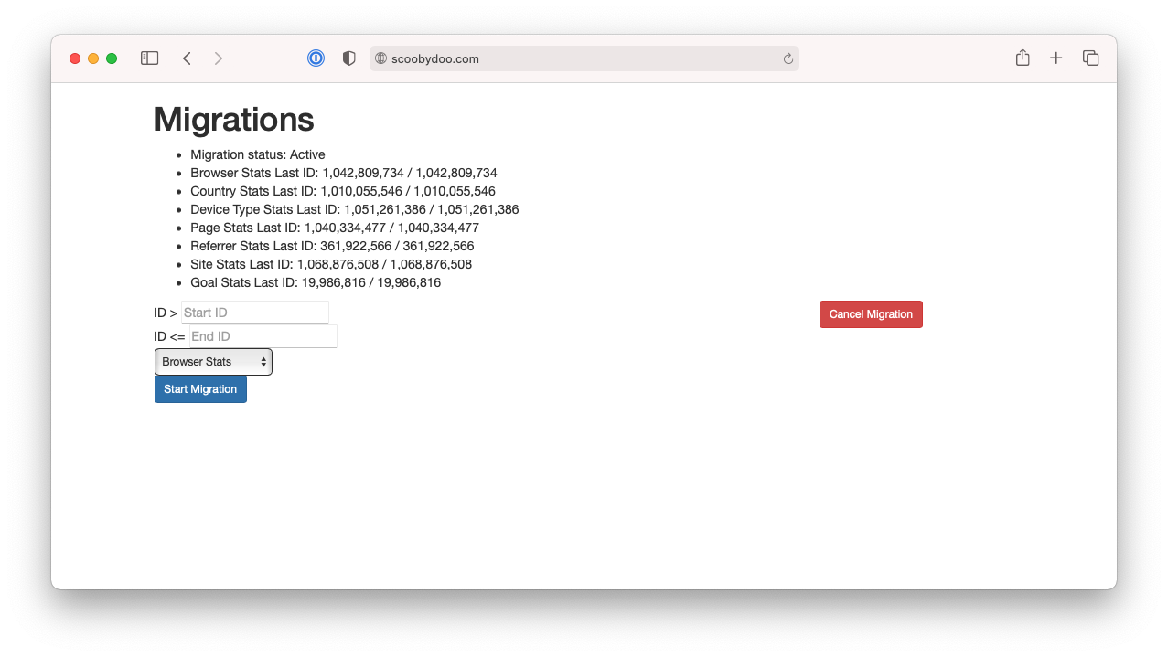Open the Privacy Report shield icon
Image resolution: width=1168 pixels, height=657 pixels.
point(348,58)
